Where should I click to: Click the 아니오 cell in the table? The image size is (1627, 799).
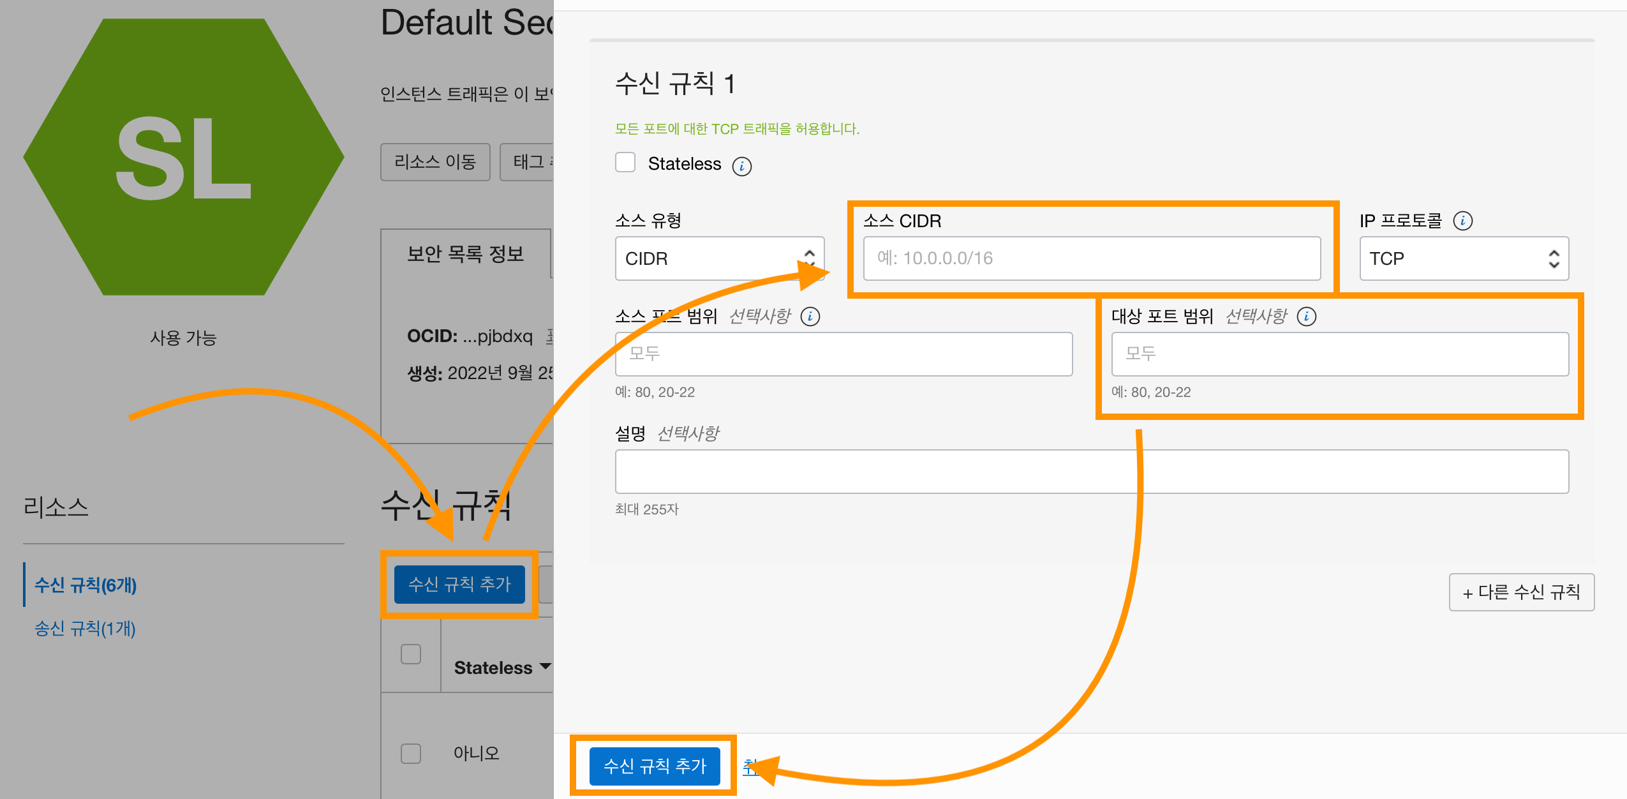[476, 753]
